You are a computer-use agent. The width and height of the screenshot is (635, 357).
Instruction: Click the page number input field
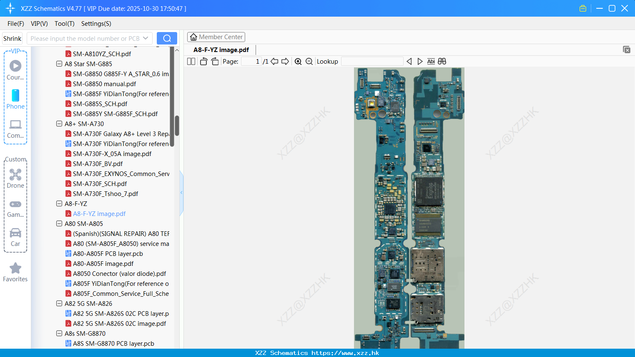(251, 61)
